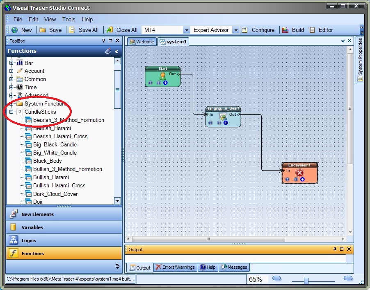Open Configure from the toolbar
The height and width of the screenshot is (290, 370).
(258, 30)
